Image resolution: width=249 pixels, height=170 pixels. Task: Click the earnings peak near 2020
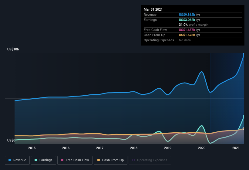202,126
